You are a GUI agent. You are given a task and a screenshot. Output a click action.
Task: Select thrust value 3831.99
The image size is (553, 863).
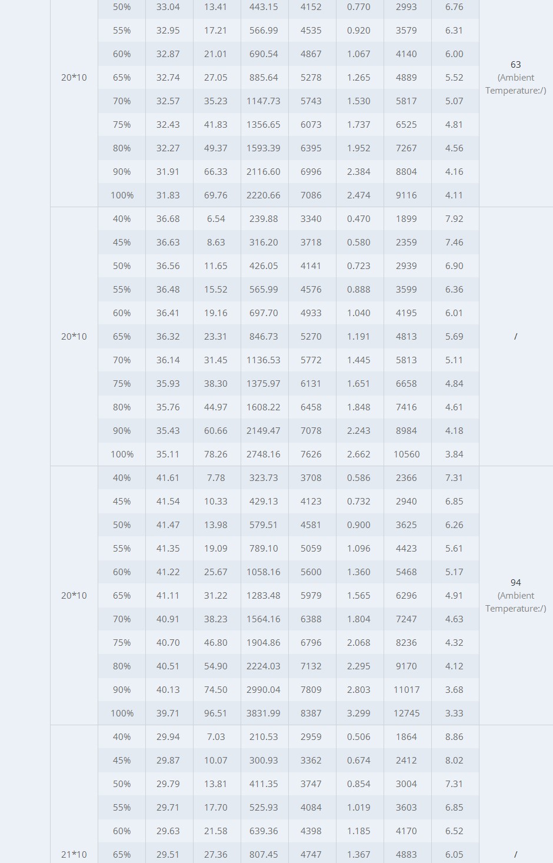coord(264,713)
